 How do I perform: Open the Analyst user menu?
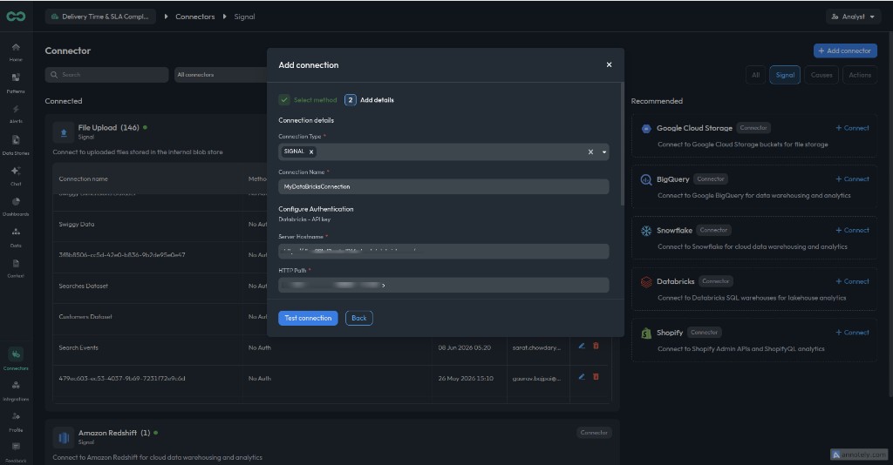pyautogui.click(x=853, y=17)
